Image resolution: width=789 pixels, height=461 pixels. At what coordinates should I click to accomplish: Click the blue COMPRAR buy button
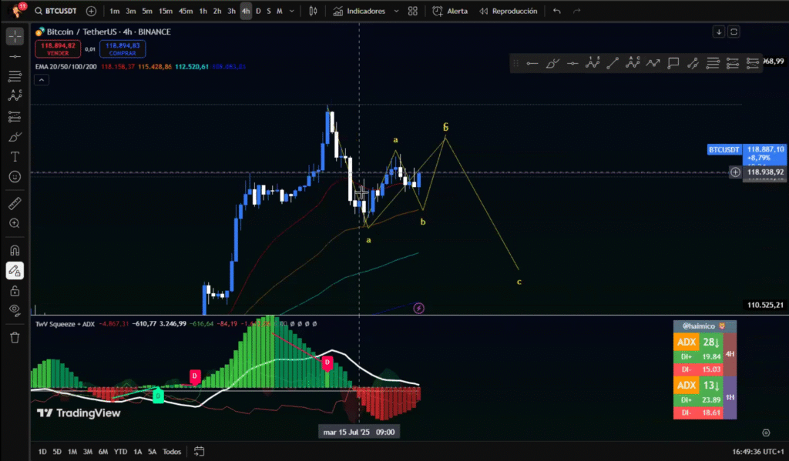coord(123,48)
